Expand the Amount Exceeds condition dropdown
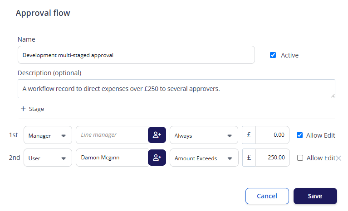This screenshot has width=348, height=211. pos(204,158)
